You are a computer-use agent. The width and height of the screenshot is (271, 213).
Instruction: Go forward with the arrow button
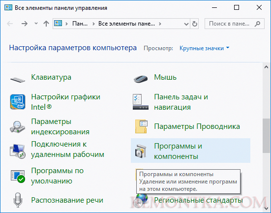tap(25, 24)
